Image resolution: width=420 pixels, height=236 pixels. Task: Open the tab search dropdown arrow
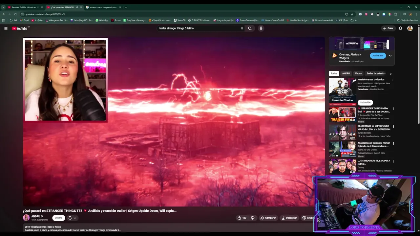click(x=3, y=7)
